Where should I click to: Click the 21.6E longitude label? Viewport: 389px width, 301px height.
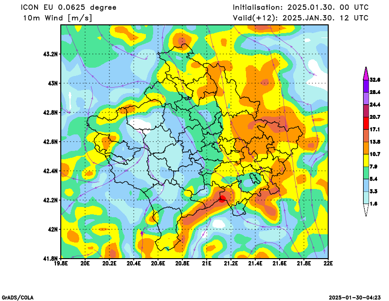(280, 263)
